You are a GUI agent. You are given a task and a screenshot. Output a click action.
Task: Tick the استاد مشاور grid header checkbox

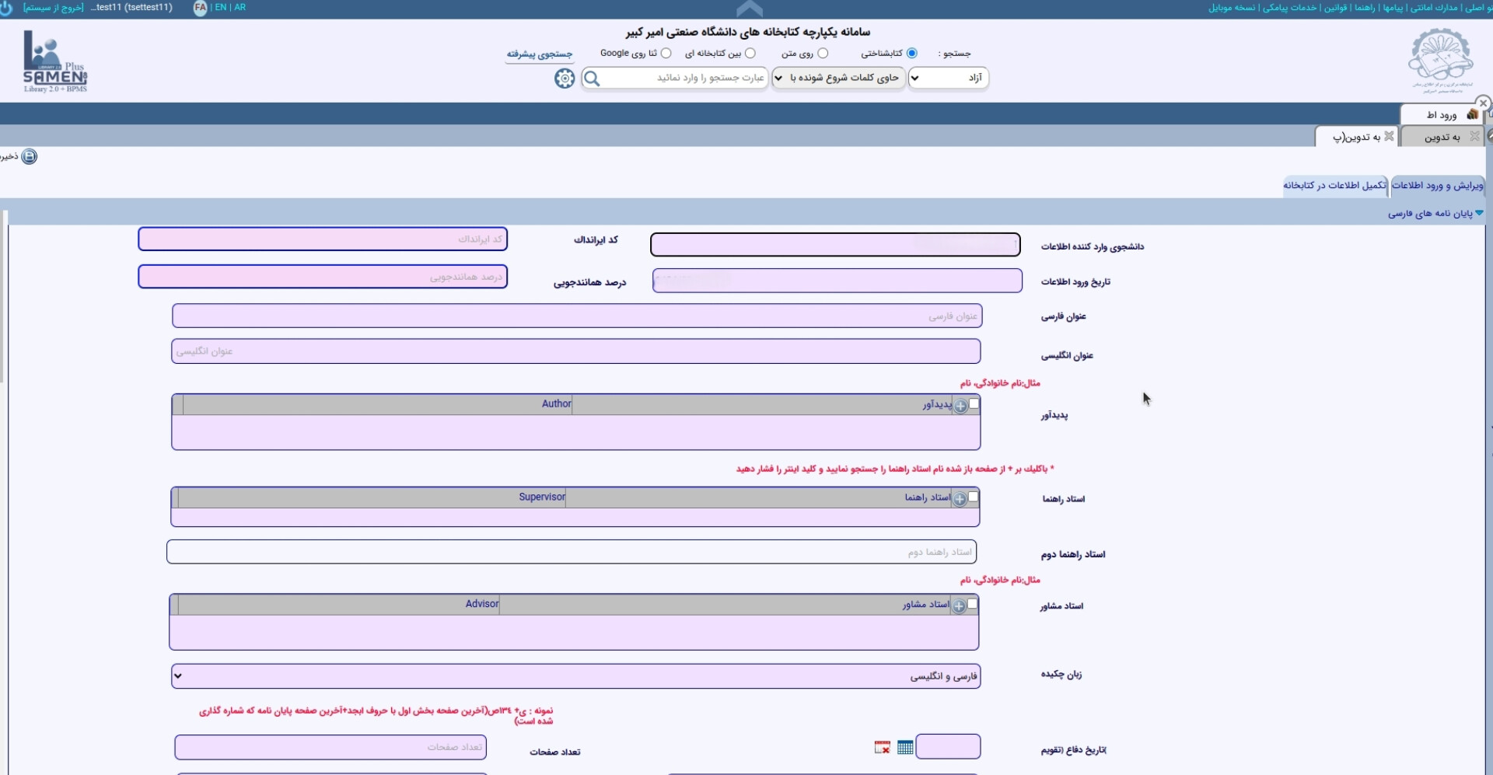[972, 603]
